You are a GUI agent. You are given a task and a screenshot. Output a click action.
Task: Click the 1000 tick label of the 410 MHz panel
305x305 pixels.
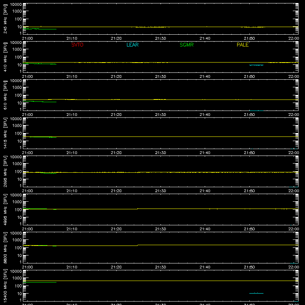coord(17,49)
